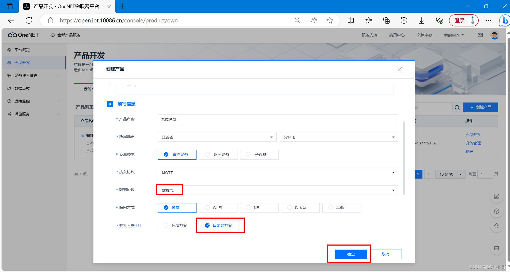Open browser Settings and more menu

tap(488, 21)
